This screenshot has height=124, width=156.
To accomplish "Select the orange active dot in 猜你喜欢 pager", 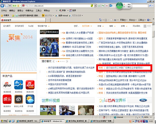I will click(58, 61).
